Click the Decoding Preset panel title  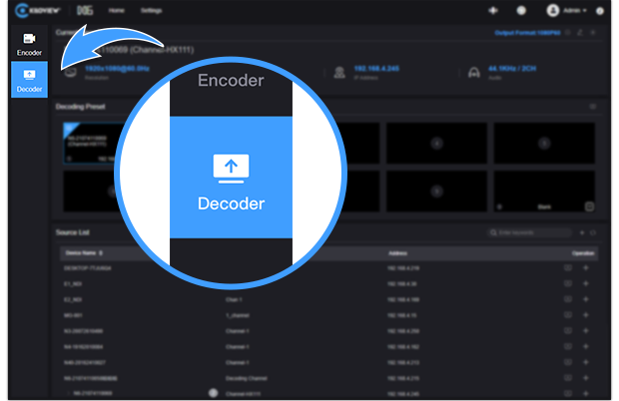[x=81, y=107]
